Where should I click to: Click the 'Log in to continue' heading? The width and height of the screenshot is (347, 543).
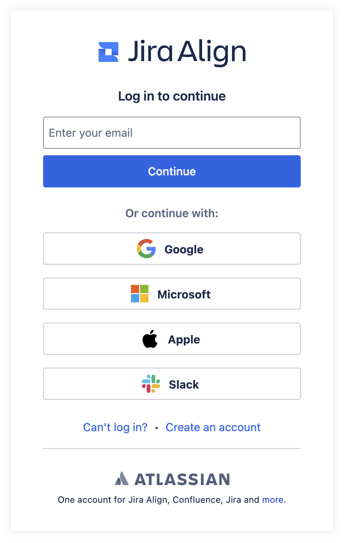[x=172, y=96]
